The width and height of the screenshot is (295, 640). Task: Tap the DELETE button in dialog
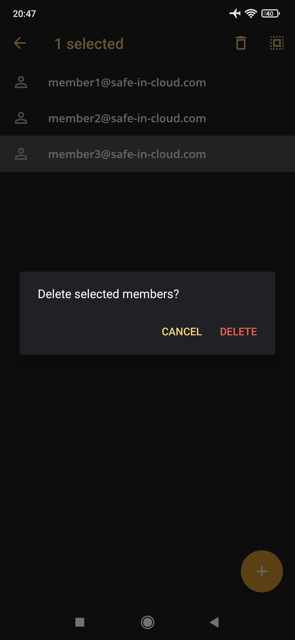[238, 331]
